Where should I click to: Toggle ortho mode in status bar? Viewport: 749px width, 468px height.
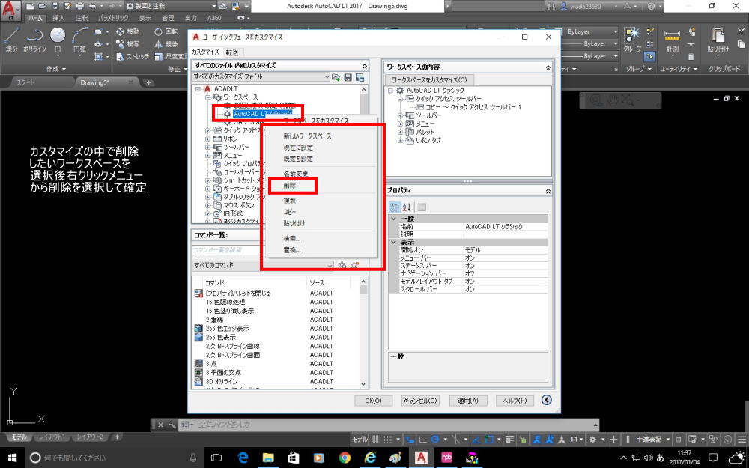(422, 440)
